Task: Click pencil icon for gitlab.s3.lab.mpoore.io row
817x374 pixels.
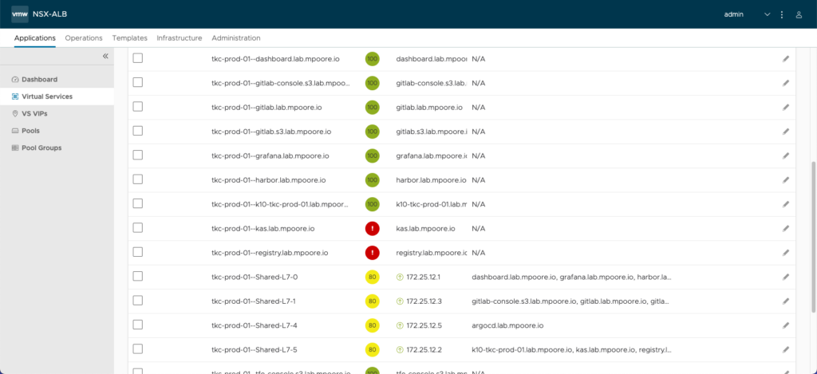Action: point(786,132)
